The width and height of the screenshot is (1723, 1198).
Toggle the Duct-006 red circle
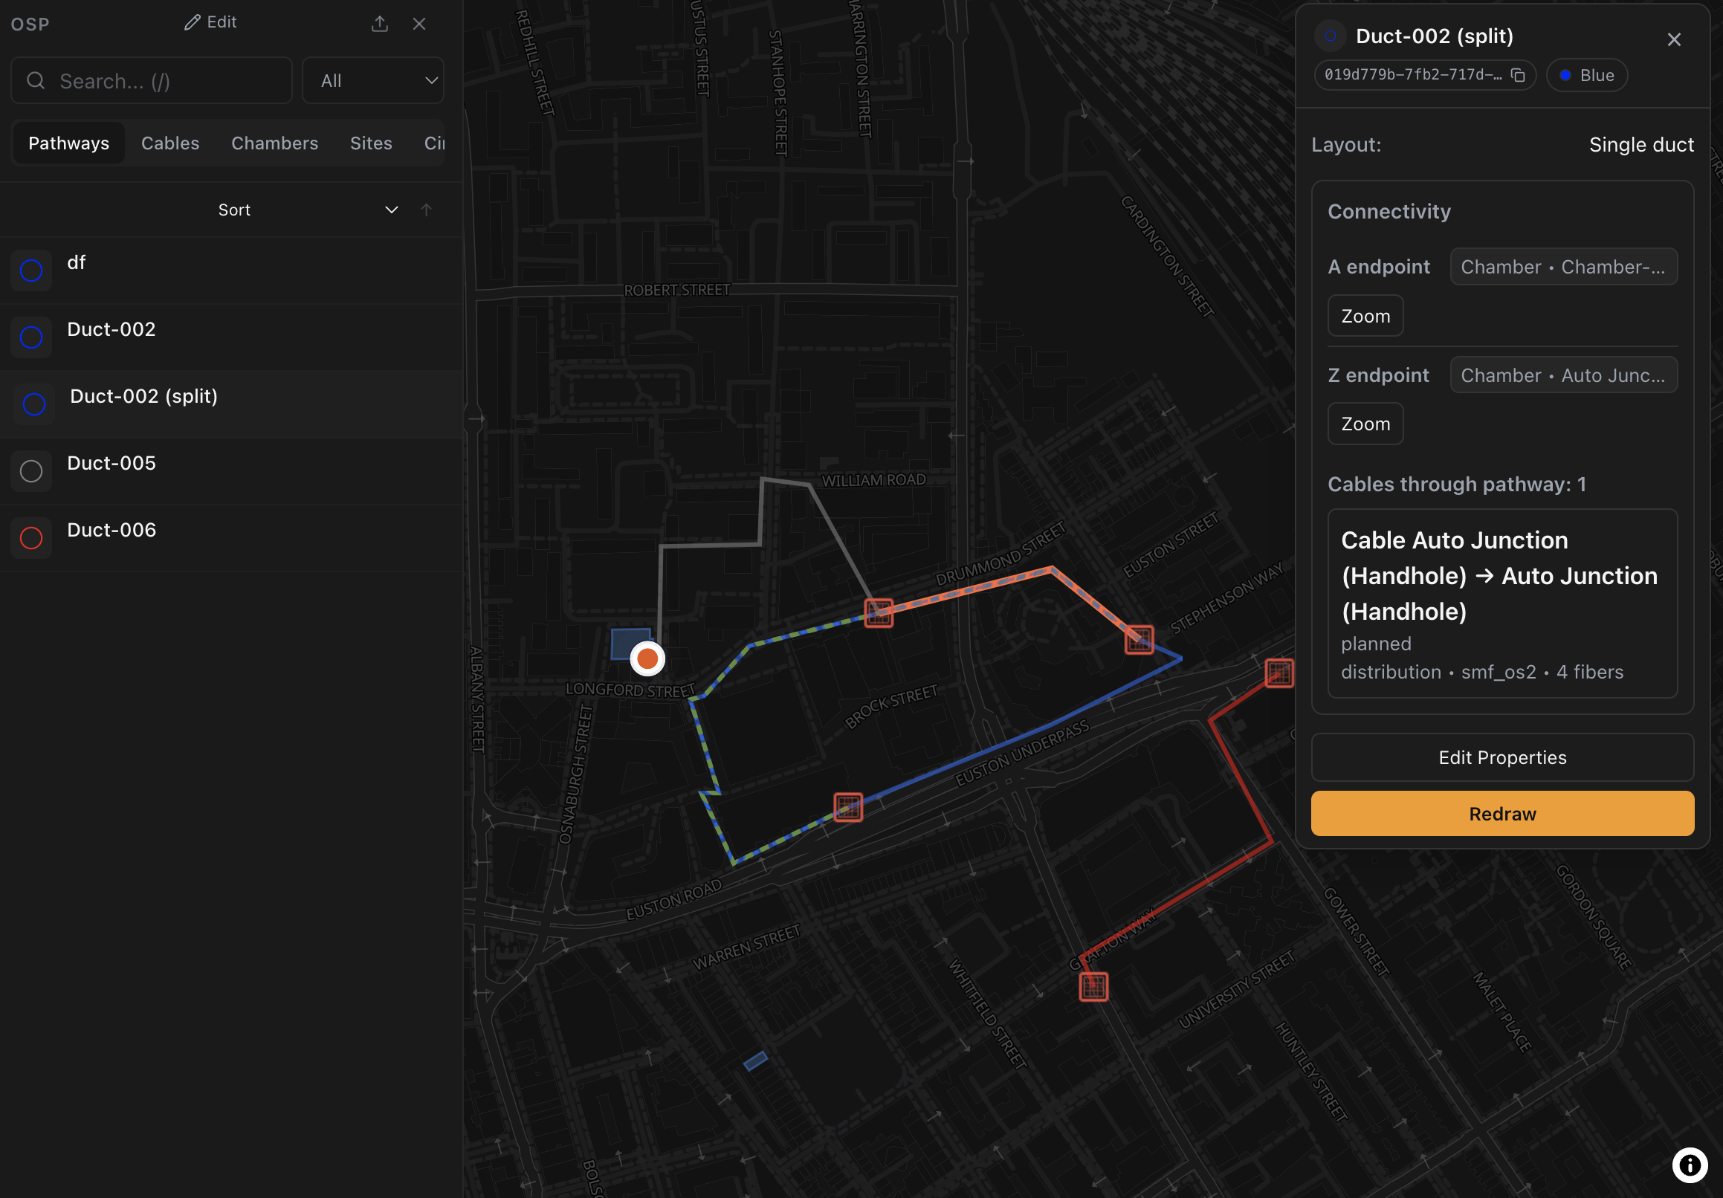(31, 538)
